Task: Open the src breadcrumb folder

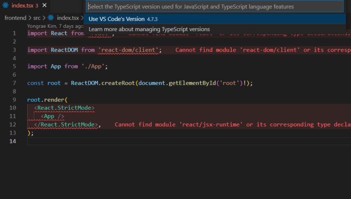Action: [x=37, y=18]
